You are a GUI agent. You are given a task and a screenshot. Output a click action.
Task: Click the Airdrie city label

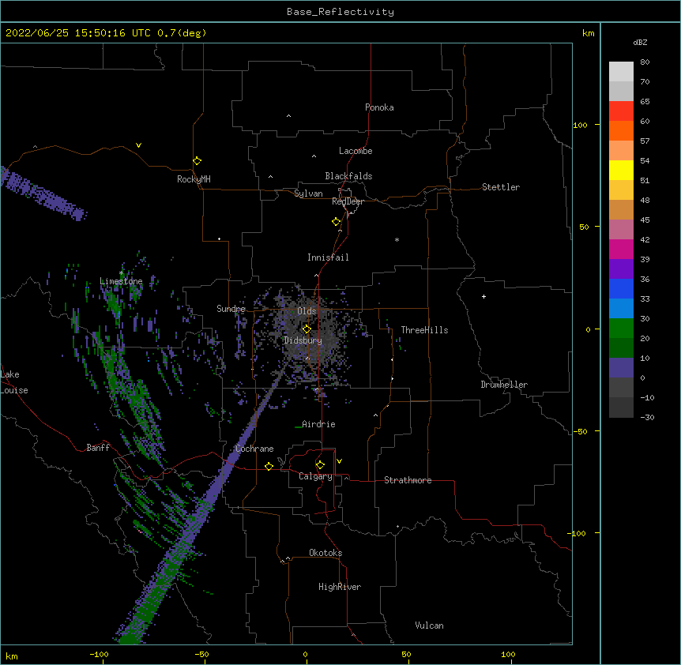point(319,424)
